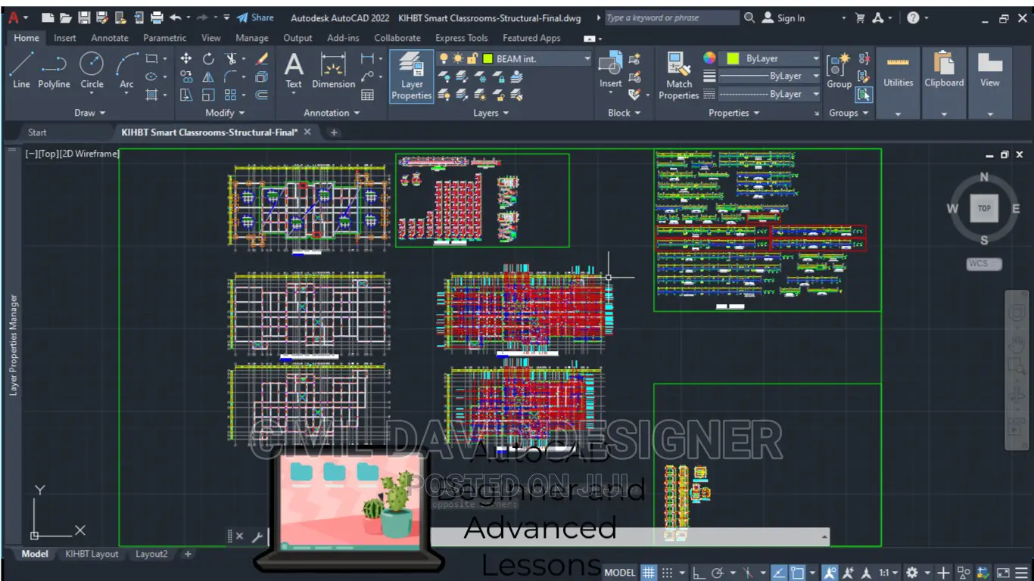Click the object color wheel icon

click(709, 58)
